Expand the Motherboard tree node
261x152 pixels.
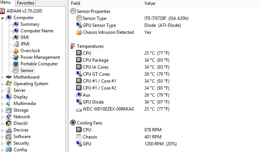pos(2,77)
